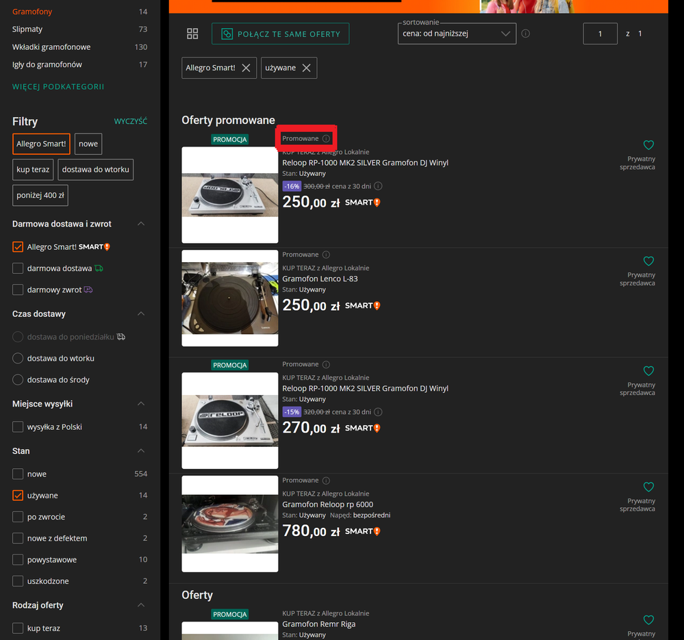Show info for 300,00 zł 30-day price
The width and height of the screenshot is (684, 640).
378,186
